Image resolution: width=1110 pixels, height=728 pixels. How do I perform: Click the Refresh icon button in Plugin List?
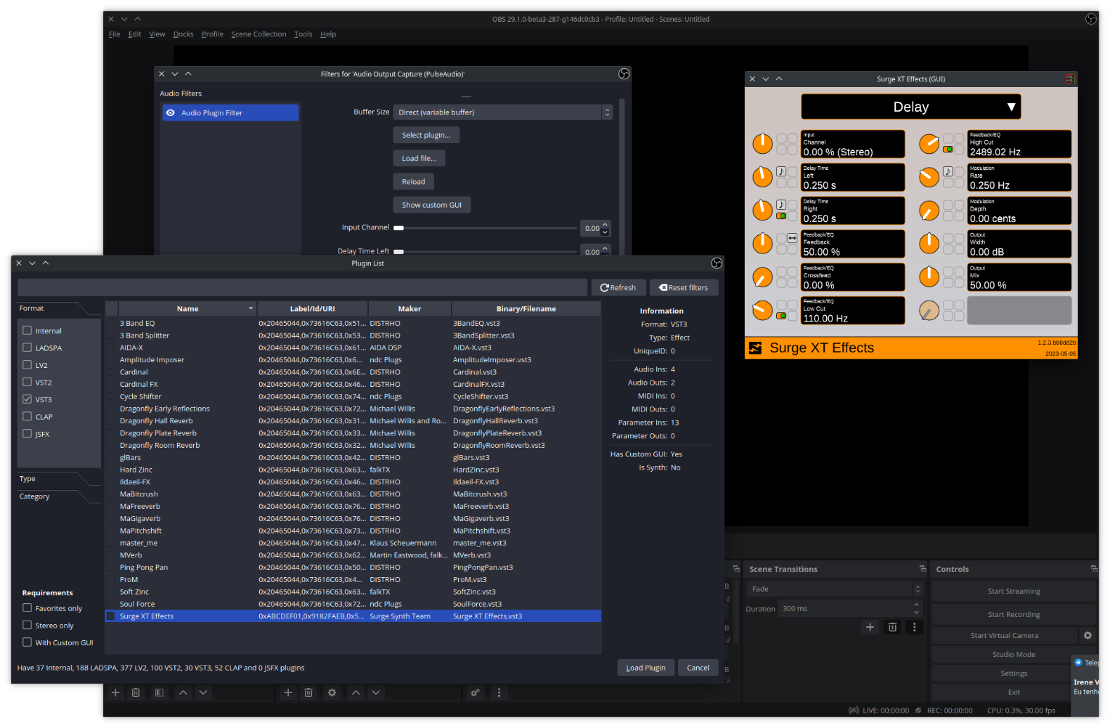point(618,288)
